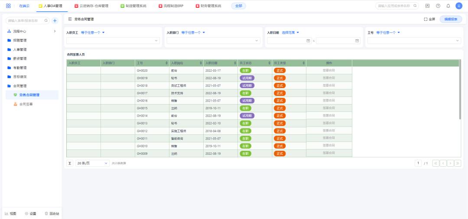
Task: Expand the 流程中心 chevron in sidebar
Action: [x=54, y=31]
